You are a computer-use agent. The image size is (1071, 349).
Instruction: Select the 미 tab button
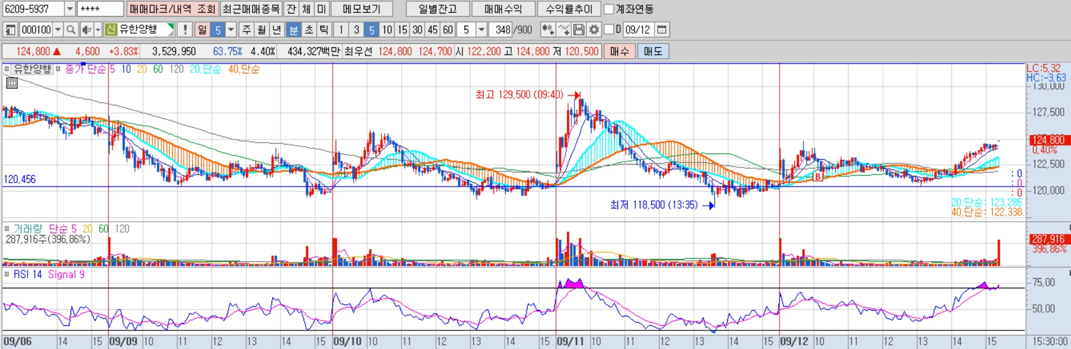(322, 9)
